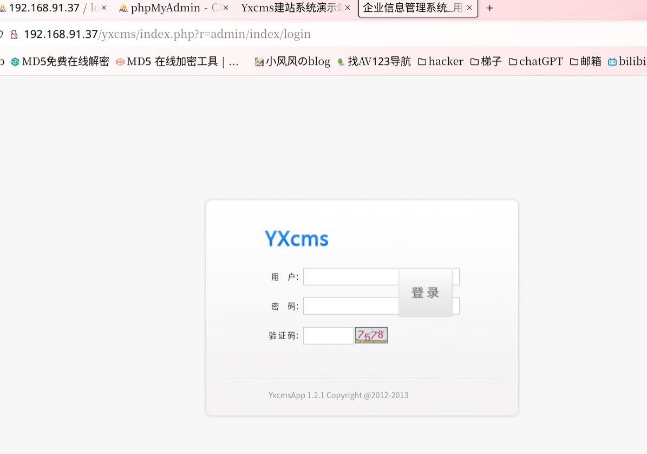Expand the chatGPT bookmark folder
Viewport: 647px width, 454px height.
click(536, 62)
